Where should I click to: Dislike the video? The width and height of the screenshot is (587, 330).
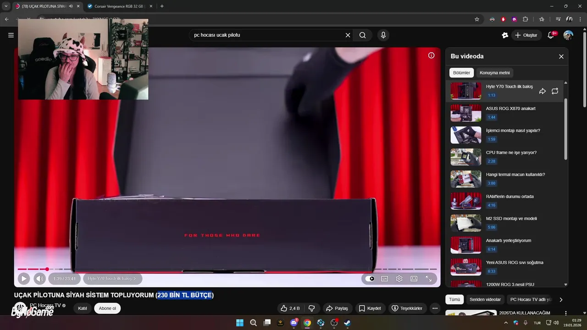[x=312, y=308]
